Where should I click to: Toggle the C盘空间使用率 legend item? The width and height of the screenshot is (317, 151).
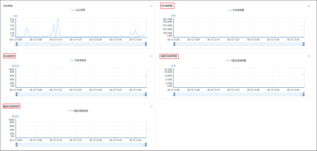78,111
